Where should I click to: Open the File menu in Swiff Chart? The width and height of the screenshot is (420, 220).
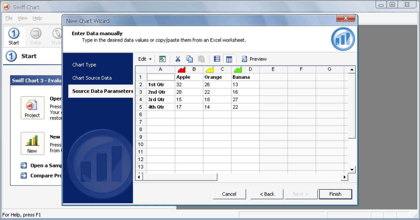tap(9, 18)
